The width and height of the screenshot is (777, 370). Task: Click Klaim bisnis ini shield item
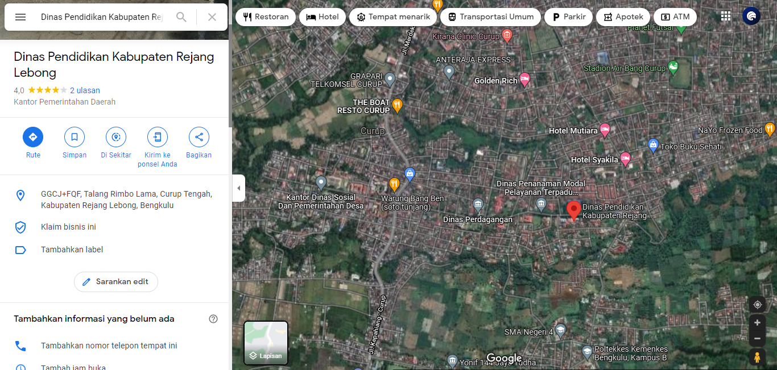(x=114, y=227)
